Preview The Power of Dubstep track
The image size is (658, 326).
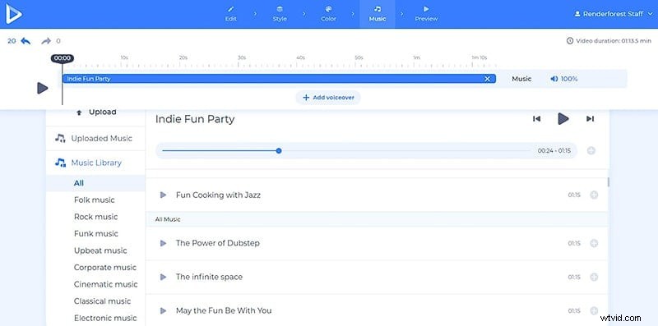163,243
